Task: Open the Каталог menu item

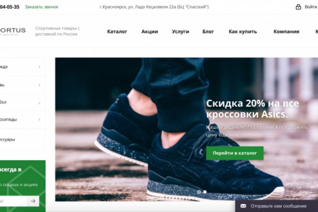Action: click(x=117, y=31)
